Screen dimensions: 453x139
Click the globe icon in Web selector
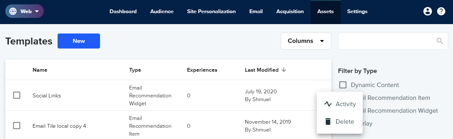pos(13,11)
